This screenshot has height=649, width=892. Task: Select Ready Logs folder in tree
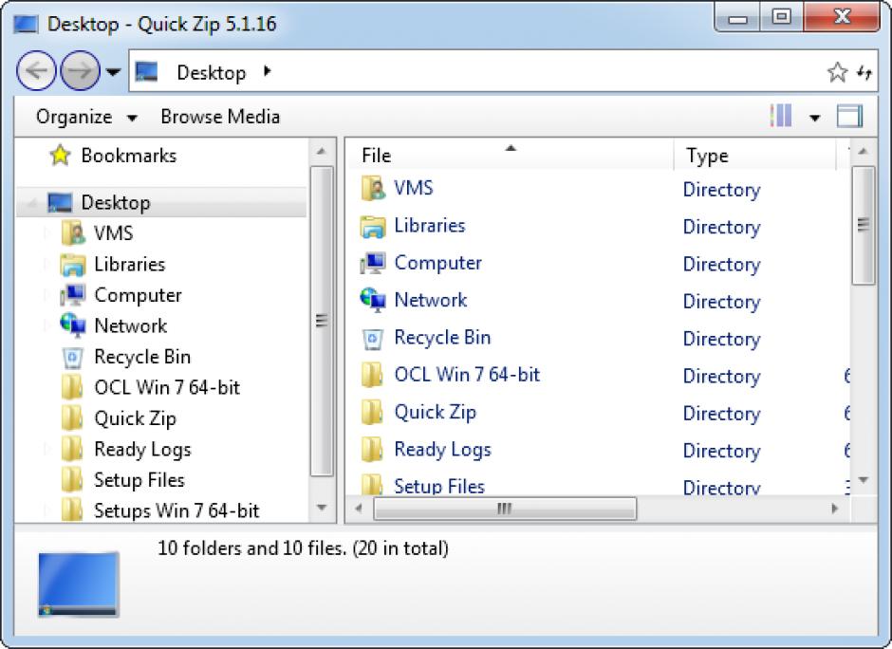click(142, 450)
